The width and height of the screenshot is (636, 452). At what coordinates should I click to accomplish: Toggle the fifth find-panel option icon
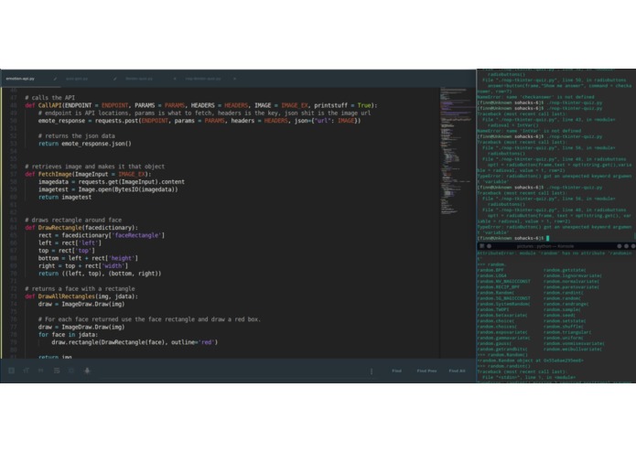71,371
